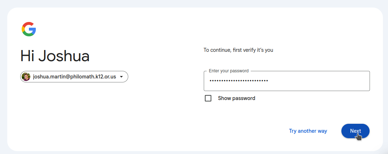Click Joshua's profile avatar picture
388x154 pixels.
26,77
